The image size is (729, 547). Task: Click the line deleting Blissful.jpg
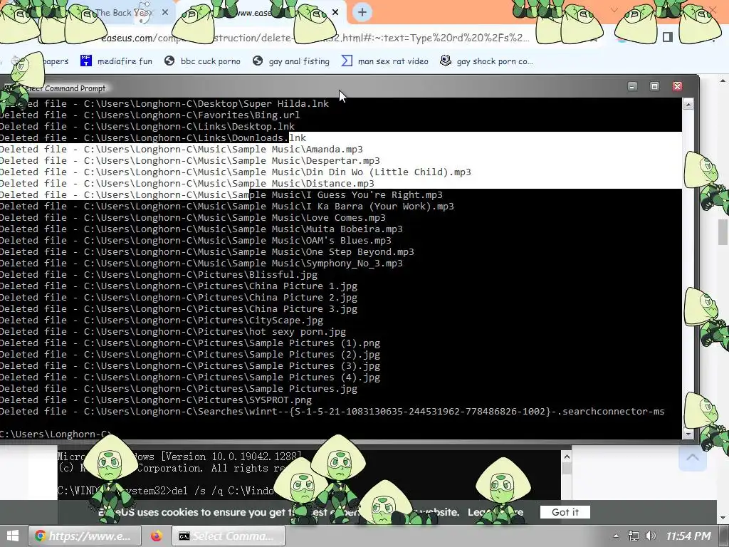159,274
